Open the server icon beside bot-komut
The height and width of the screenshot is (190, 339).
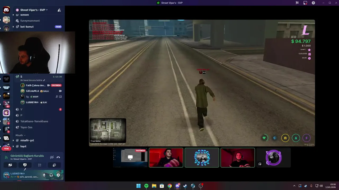(6, 28)
